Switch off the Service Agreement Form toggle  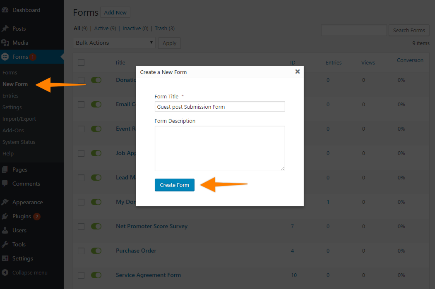pyautogui.click(x=96, y=275)
